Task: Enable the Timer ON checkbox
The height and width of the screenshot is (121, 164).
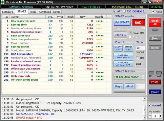Action: pos(137,58)
